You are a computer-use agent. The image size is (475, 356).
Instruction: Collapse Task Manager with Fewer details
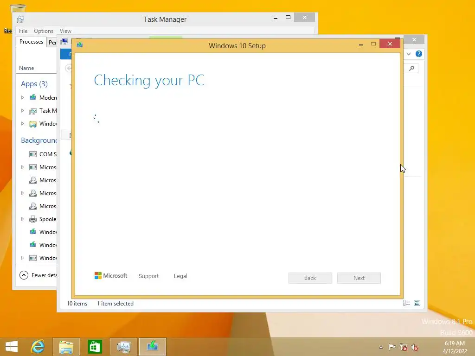click(38, 275)
